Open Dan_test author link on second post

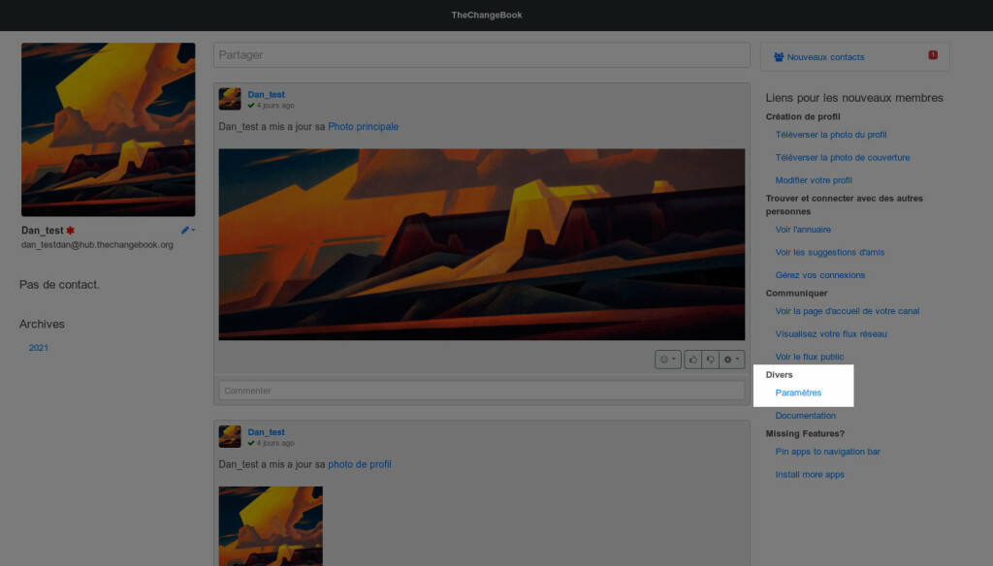266,432
